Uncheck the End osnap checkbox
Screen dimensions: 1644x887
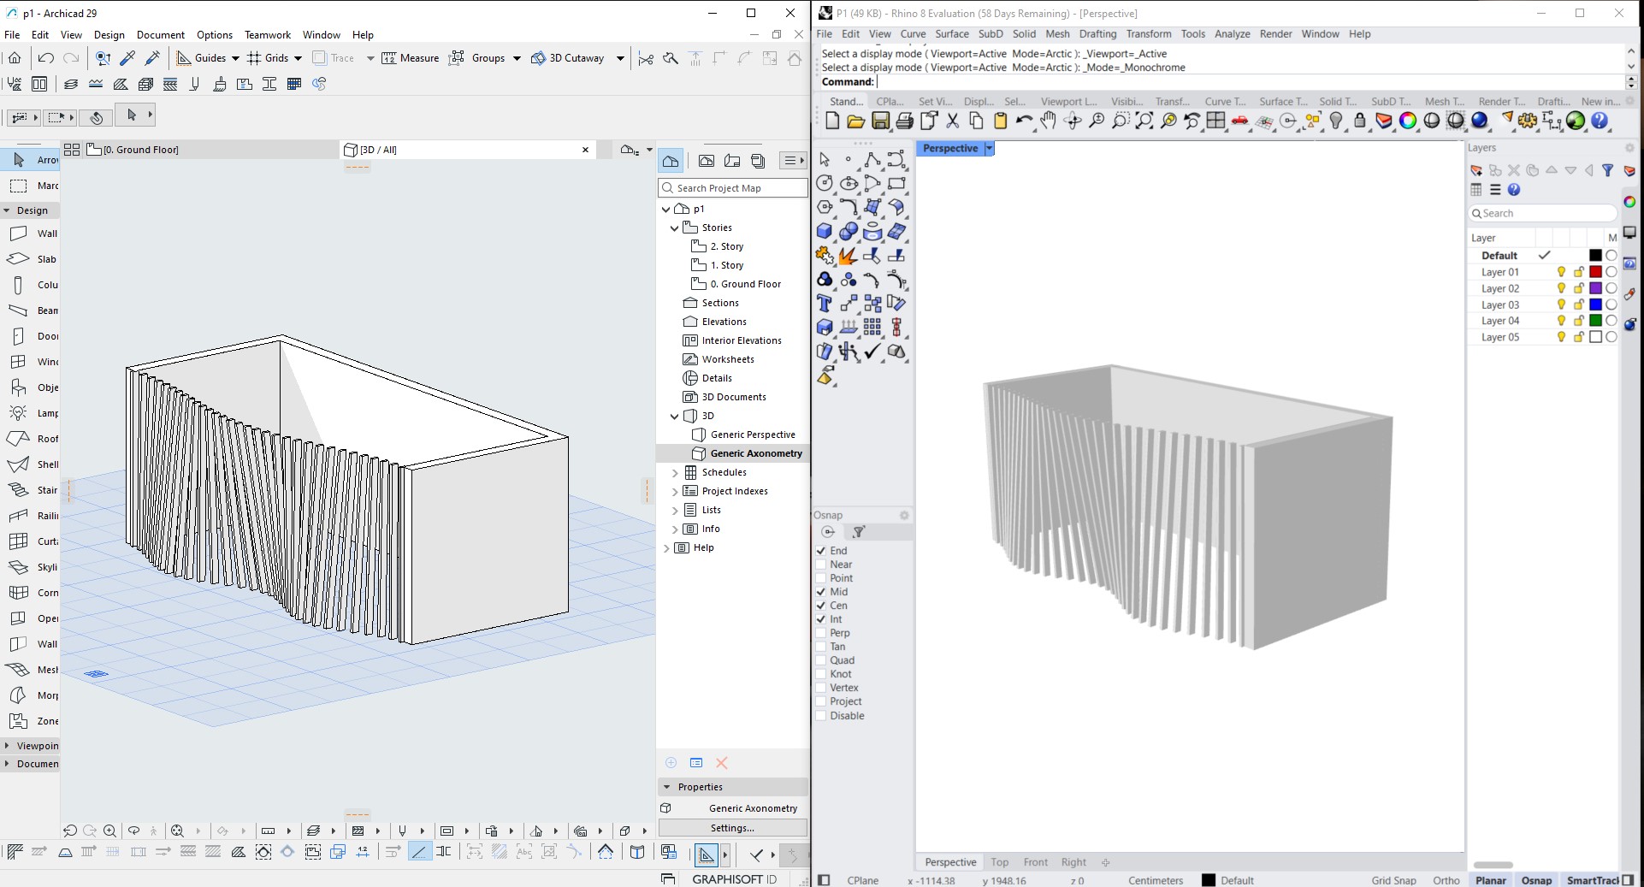821,551
